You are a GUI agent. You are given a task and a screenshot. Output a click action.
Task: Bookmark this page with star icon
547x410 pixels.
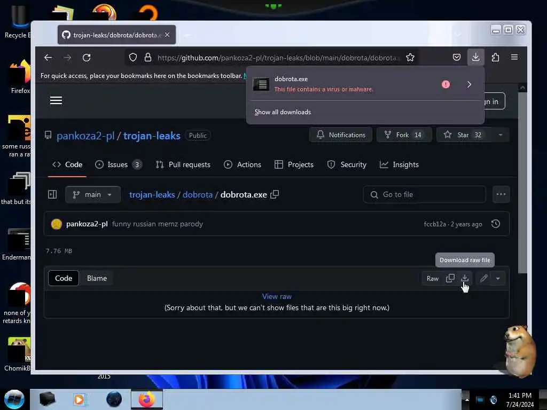(x=410, y=58)
